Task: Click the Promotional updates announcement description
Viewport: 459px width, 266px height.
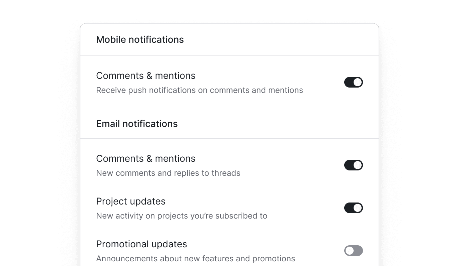Action: click(195, 258)
